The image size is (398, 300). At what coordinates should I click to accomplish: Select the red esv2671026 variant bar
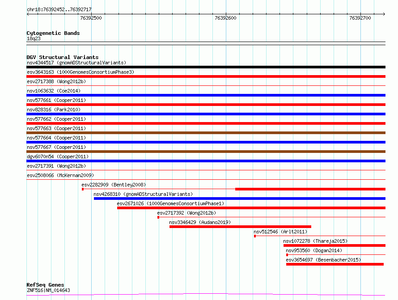[x=251, y=208]
